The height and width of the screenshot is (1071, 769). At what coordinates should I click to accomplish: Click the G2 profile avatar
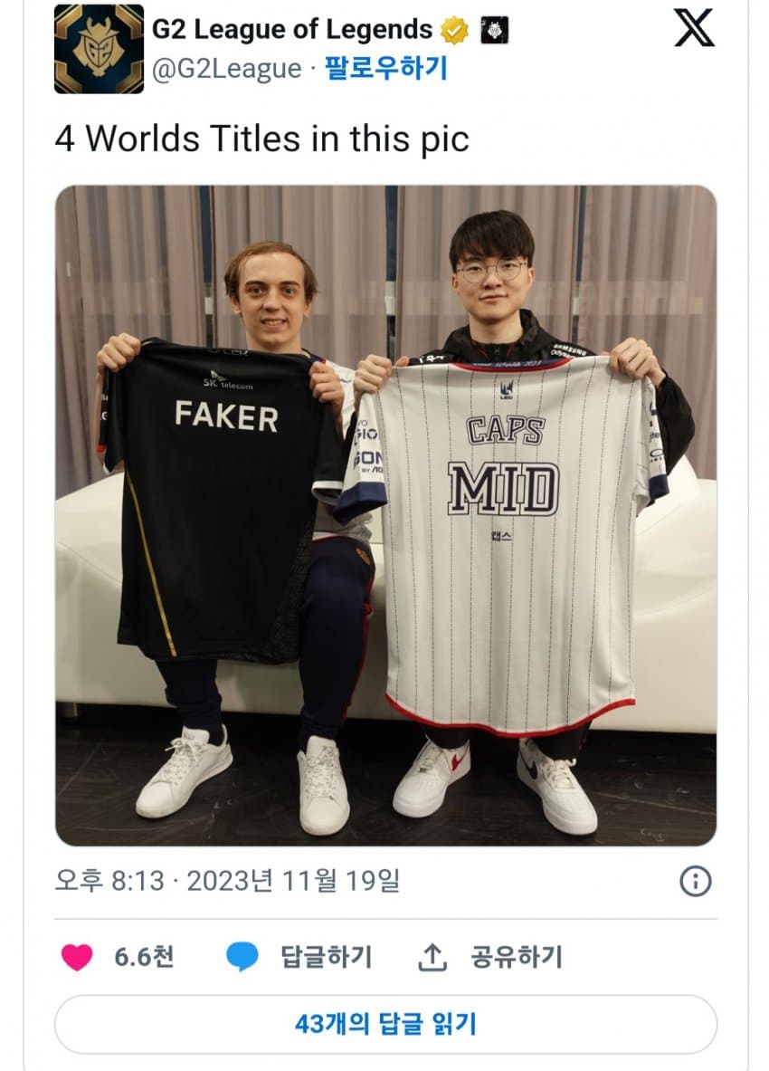coord(99,49)
